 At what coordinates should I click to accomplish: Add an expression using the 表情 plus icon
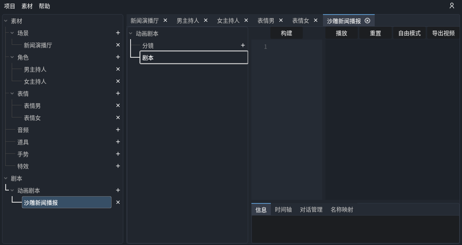pos(118,93)
